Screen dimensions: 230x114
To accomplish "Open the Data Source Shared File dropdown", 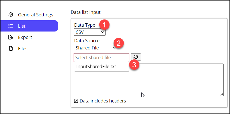I will click(95, 48).
